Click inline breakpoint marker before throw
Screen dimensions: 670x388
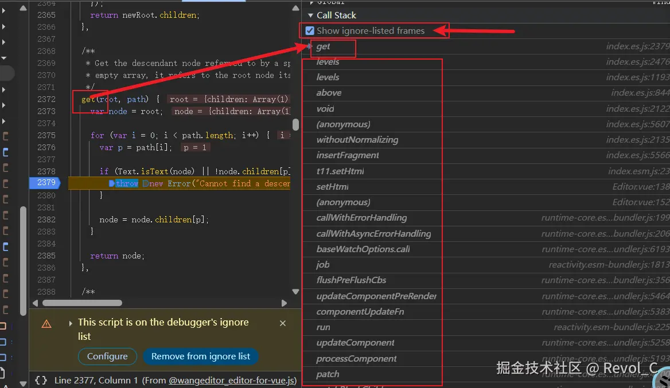(x=111, y=183)
